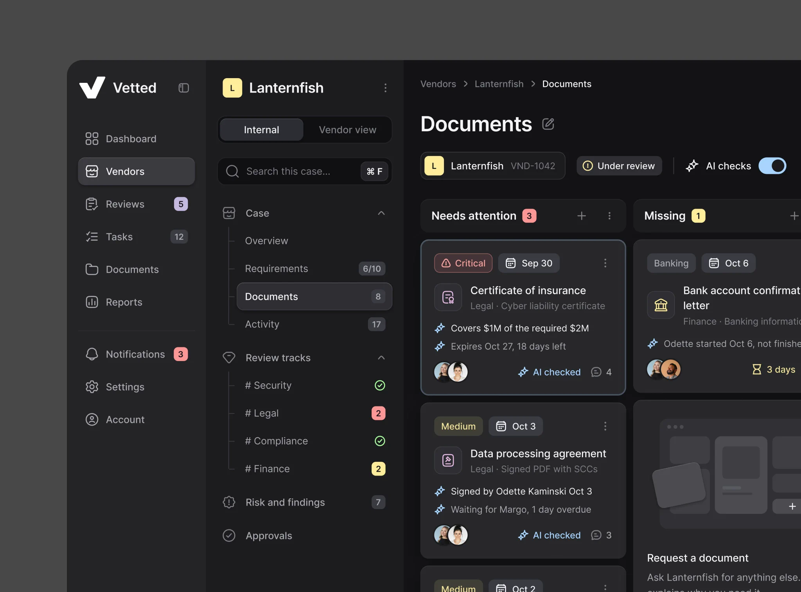
Task: Open the Under review status dropdown
Action: pos(619,166)
